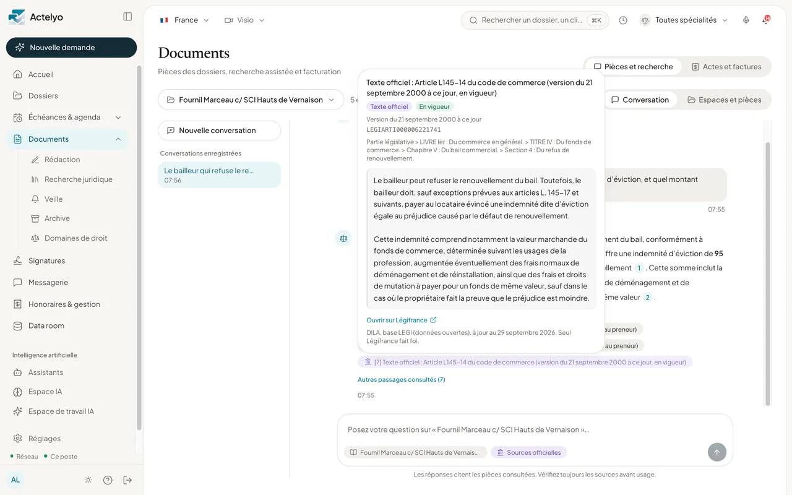Toggle light theme sun icon
The height and width of the screenshot is (495, 792).
pos(88,480)
